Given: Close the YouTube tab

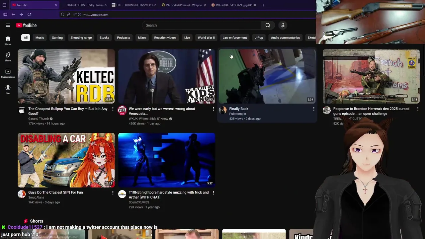Looking at the screenshot, I should click(56, 5).
